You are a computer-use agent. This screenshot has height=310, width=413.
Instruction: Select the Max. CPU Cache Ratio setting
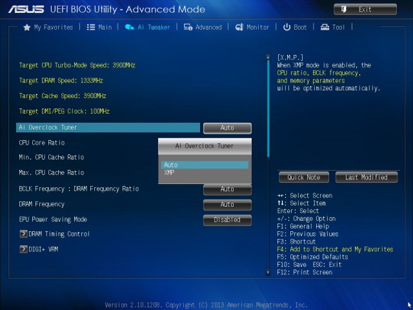click(52, 172)
